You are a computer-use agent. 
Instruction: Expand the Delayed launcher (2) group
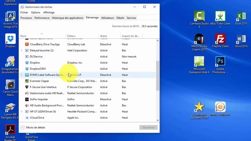click(x=22, y=51)
